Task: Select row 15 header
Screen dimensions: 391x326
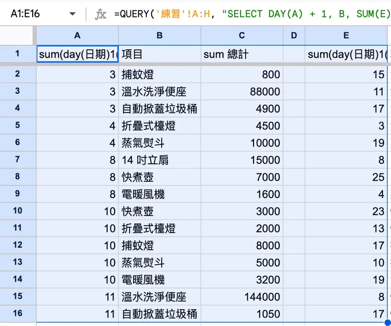Action: (x=17, y=296)
